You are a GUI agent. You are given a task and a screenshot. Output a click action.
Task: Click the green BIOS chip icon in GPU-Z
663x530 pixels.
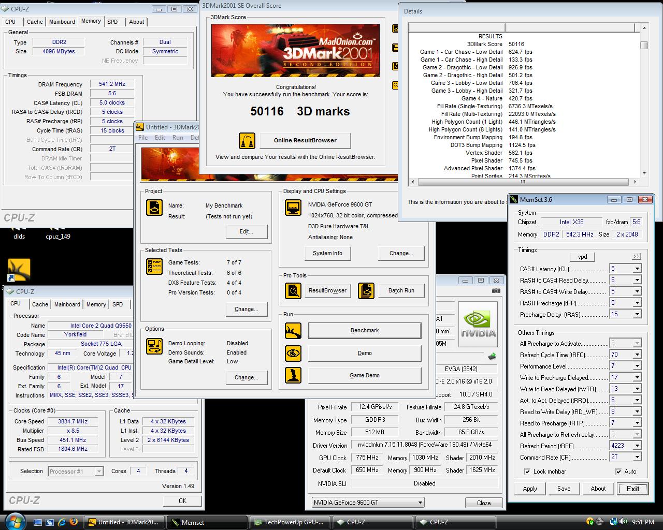[x=492, y=356]
